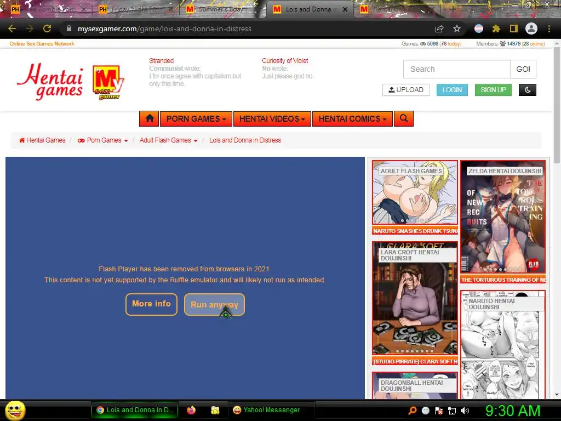Screen dimensions: 561x421
Task: Click the SIGN UP button
Action: (493, 90)
